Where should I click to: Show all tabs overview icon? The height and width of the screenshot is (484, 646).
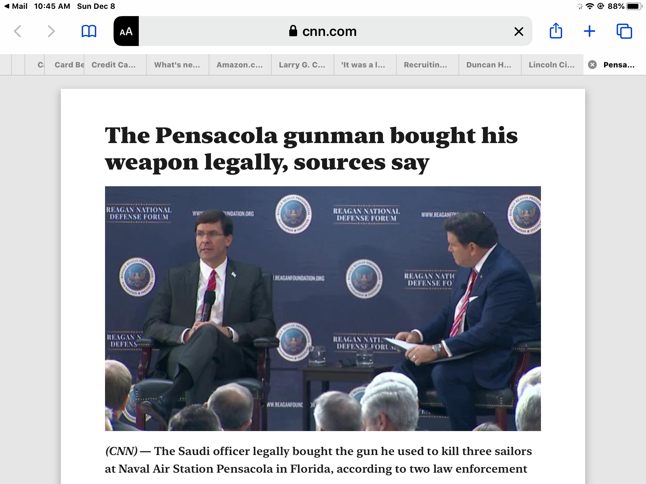point(624,31)
